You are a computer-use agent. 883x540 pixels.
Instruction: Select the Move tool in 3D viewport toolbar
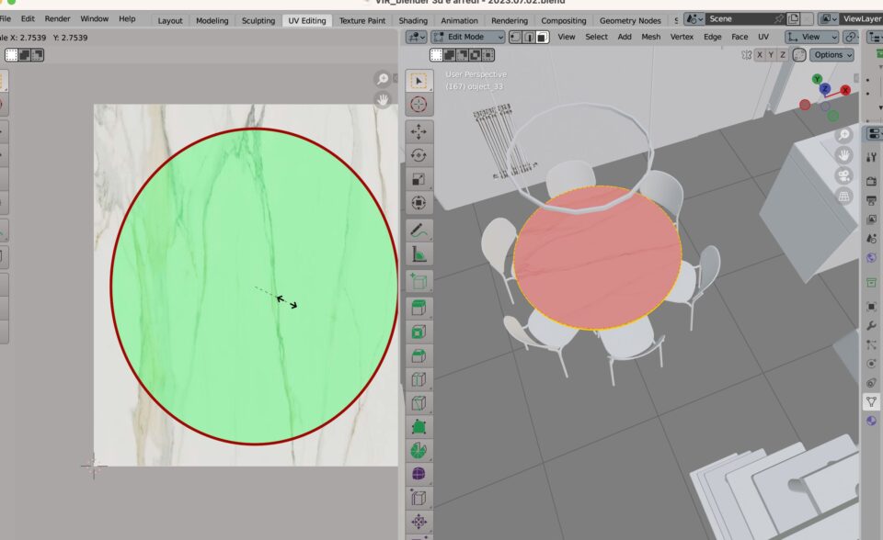coord(419,131)
